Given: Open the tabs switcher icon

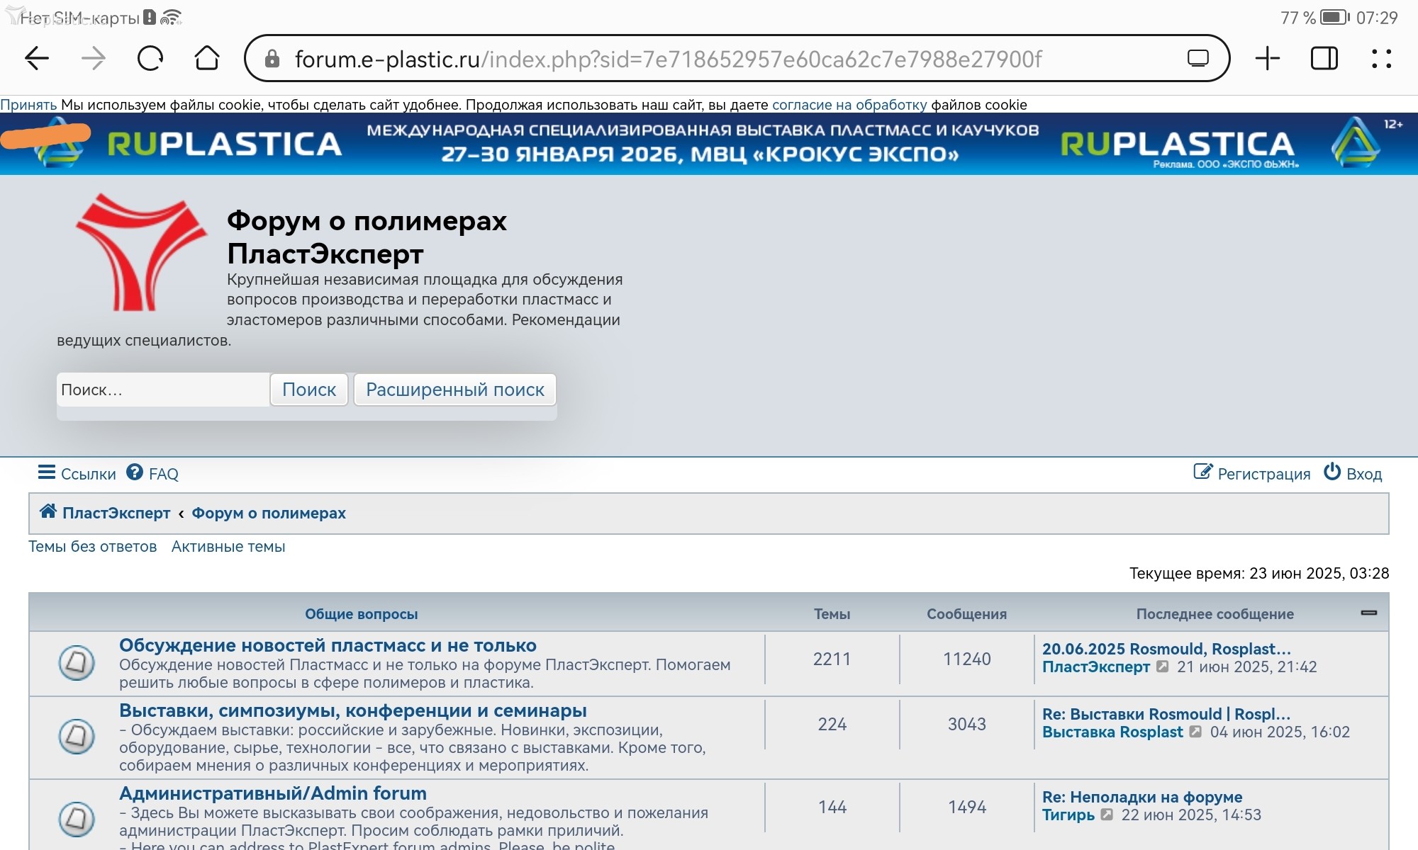Looking at the screenshot, I should pyautogui.click(x=1324, y=58).
